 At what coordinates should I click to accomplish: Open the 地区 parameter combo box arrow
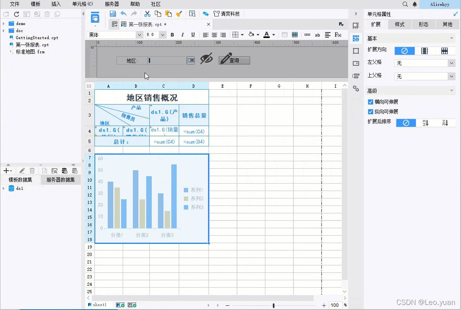pos(191,60)
